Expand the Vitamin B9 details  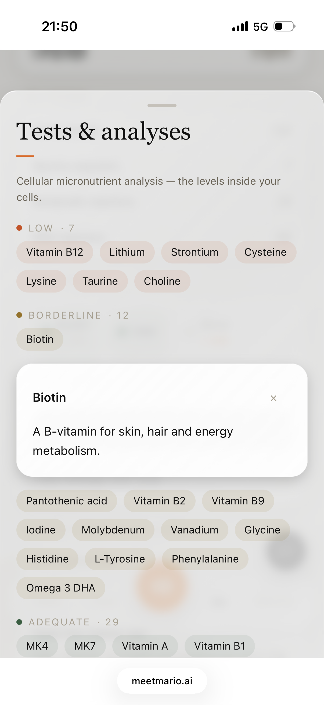tap(238, 501)
